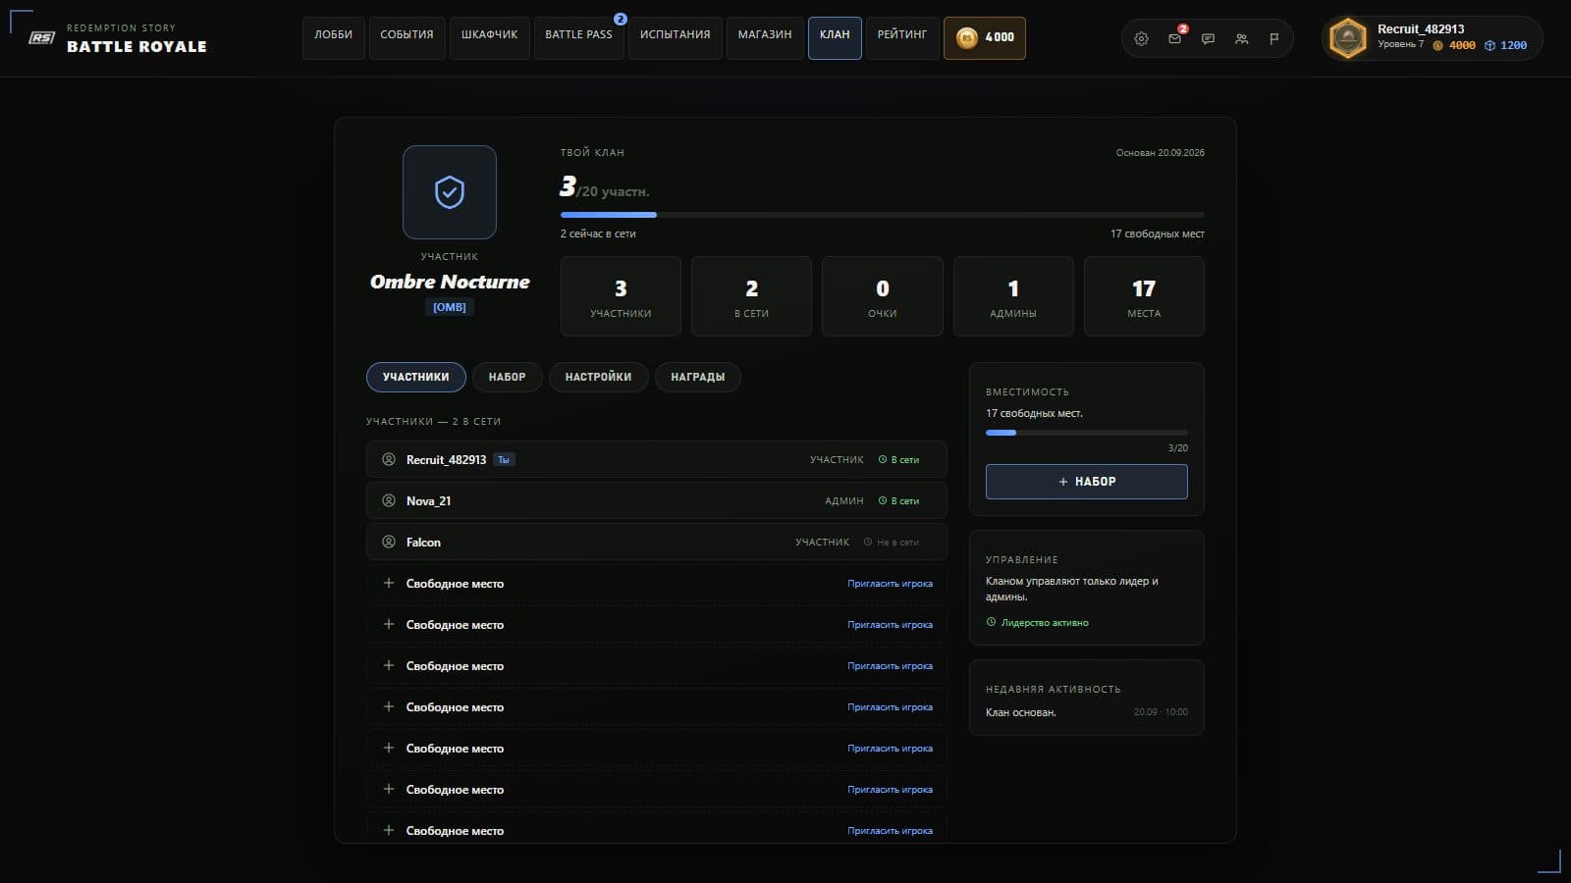Click the [OMB] clan tag badge
1571x883 pixels.
pos(450,307)
